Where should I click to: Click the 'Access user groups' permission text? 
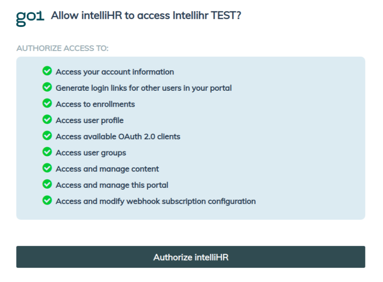click(91, 153)
